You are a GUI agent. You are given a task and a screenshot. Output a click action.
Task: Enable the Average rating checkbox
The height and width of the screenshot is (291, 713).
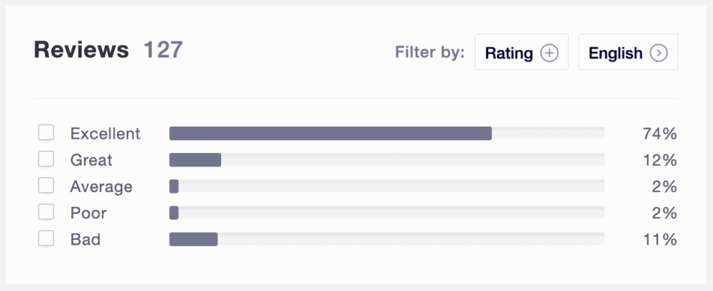point(46,186)
